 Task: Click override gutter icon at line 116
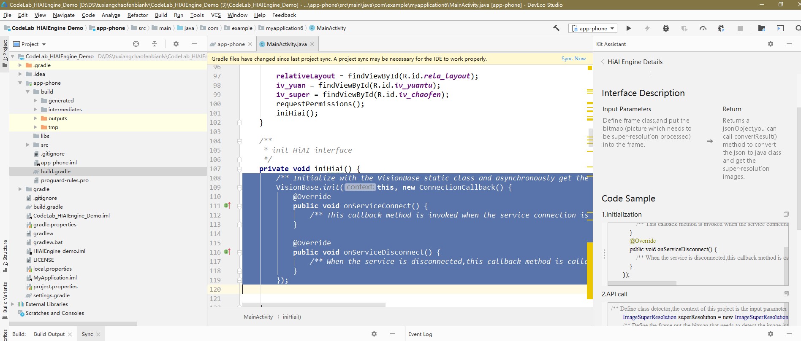tap(227, 252)
